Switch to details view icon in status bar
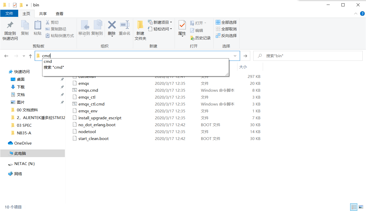The height and width of the screenshot is (211, 366). tap(354, 207)
